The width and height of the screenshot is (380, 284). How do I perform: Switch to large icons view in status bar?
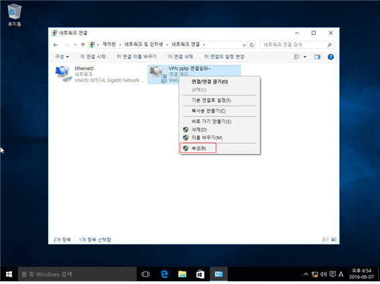334,239
